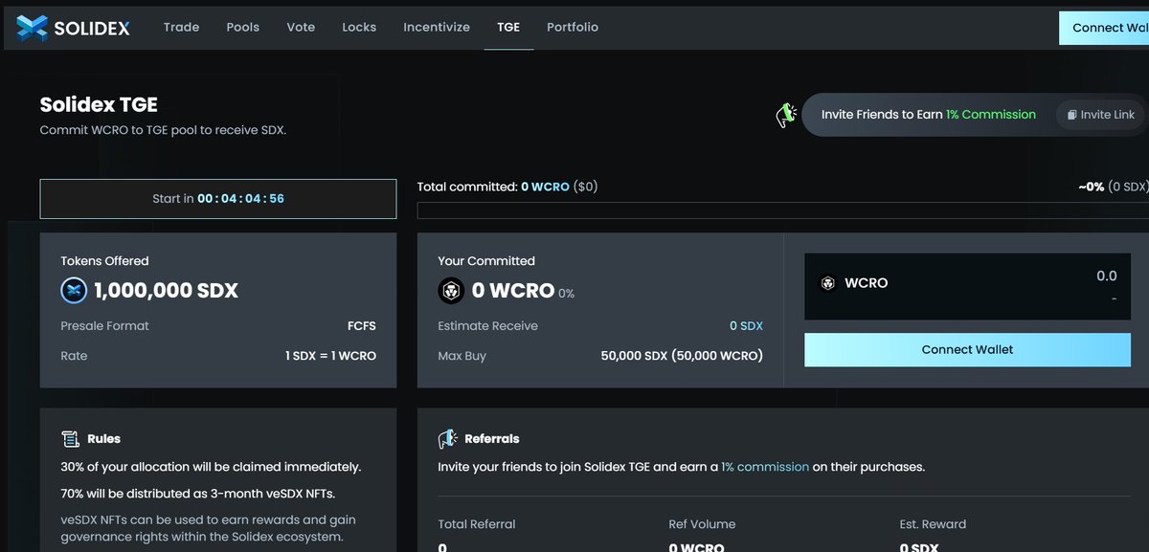Click the Commit WCRO to TGE pool subtitle
This screenshot has height=552, width=1149.
tap(163, 130)
